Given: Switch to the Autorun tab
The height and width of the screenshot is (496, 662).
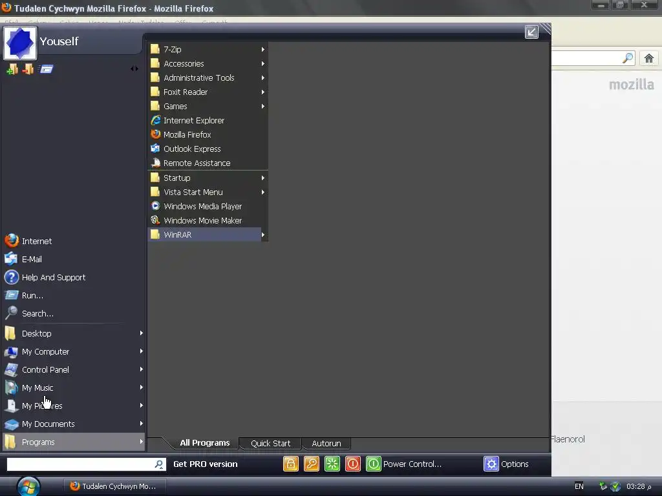Looking at the screenshot, I should [326, 443].
